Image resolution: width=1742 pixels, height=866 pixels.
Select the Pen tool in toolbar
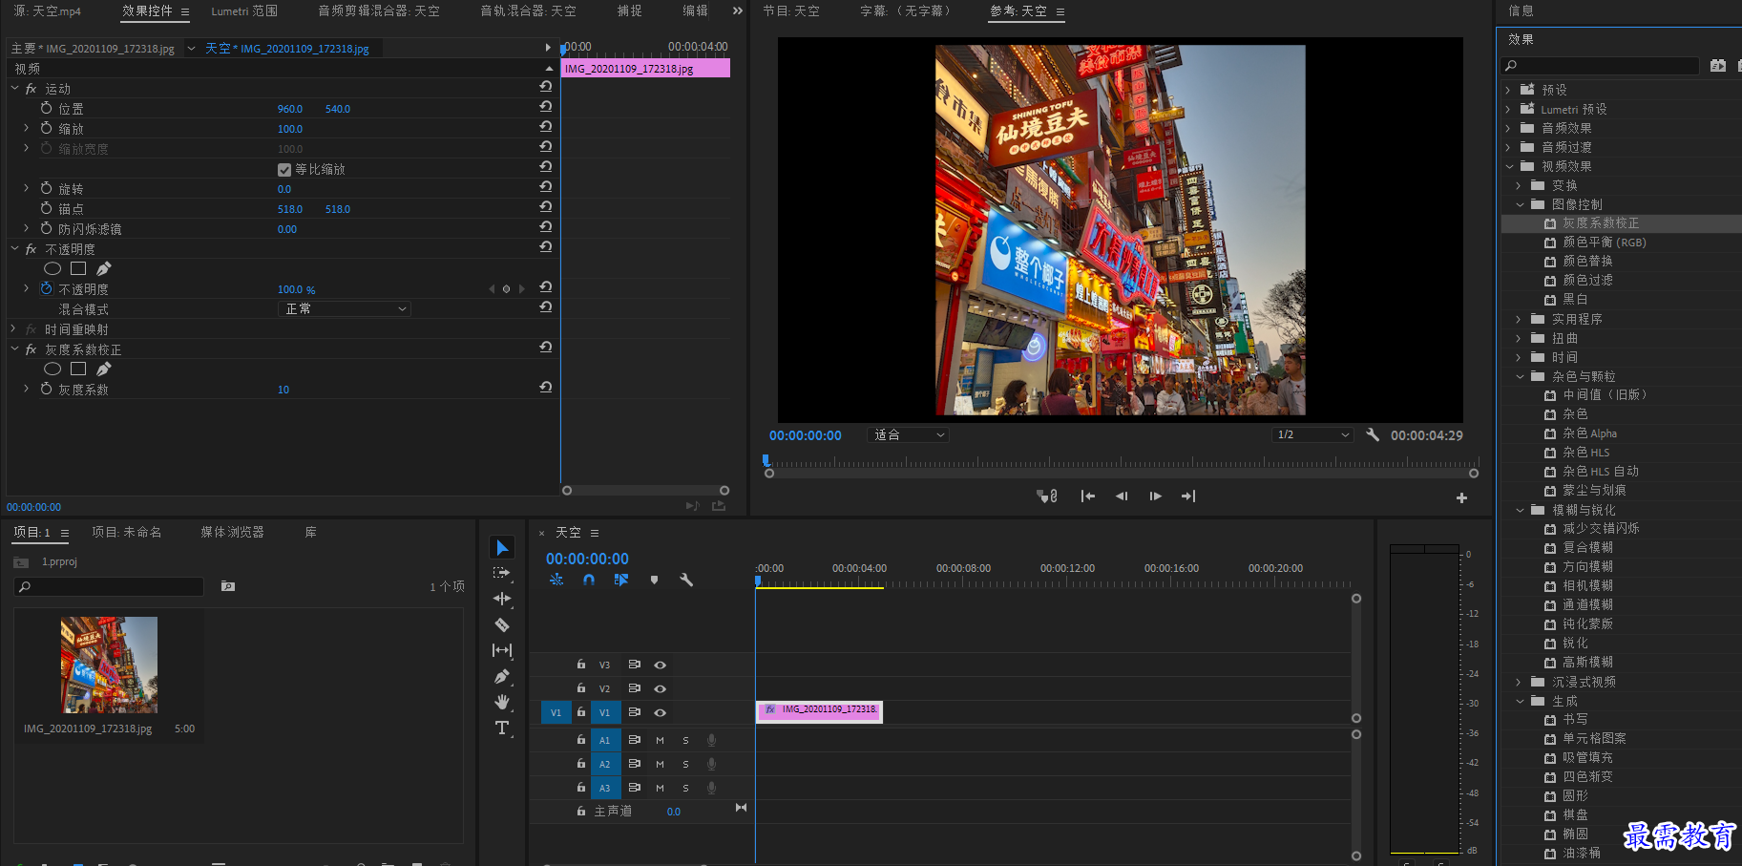click(502, 676)
